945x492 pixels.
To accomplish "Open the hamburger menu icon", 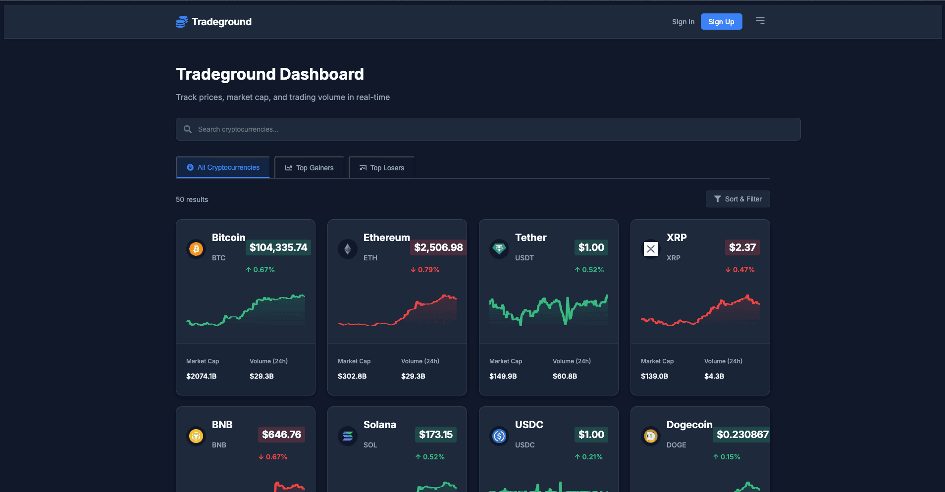I will [x=760, y=21].
